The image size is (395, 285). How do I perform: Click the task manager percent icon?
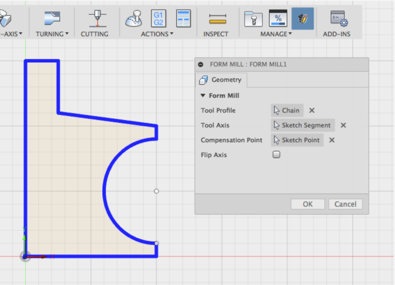point(278,18)
